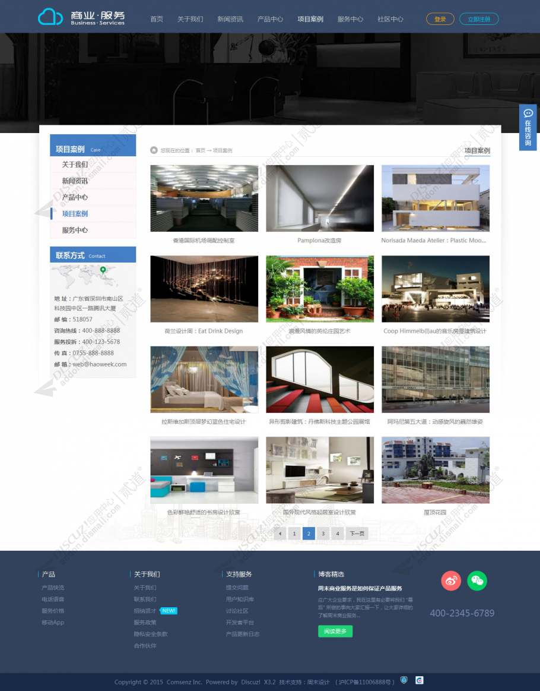Open 关于我们 in the top navigation
The image size is (540, 691).
190,19
